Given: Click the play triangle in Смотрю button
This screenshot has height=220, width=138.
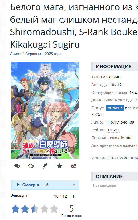Looking at the screenshot, I should [18, 185].
